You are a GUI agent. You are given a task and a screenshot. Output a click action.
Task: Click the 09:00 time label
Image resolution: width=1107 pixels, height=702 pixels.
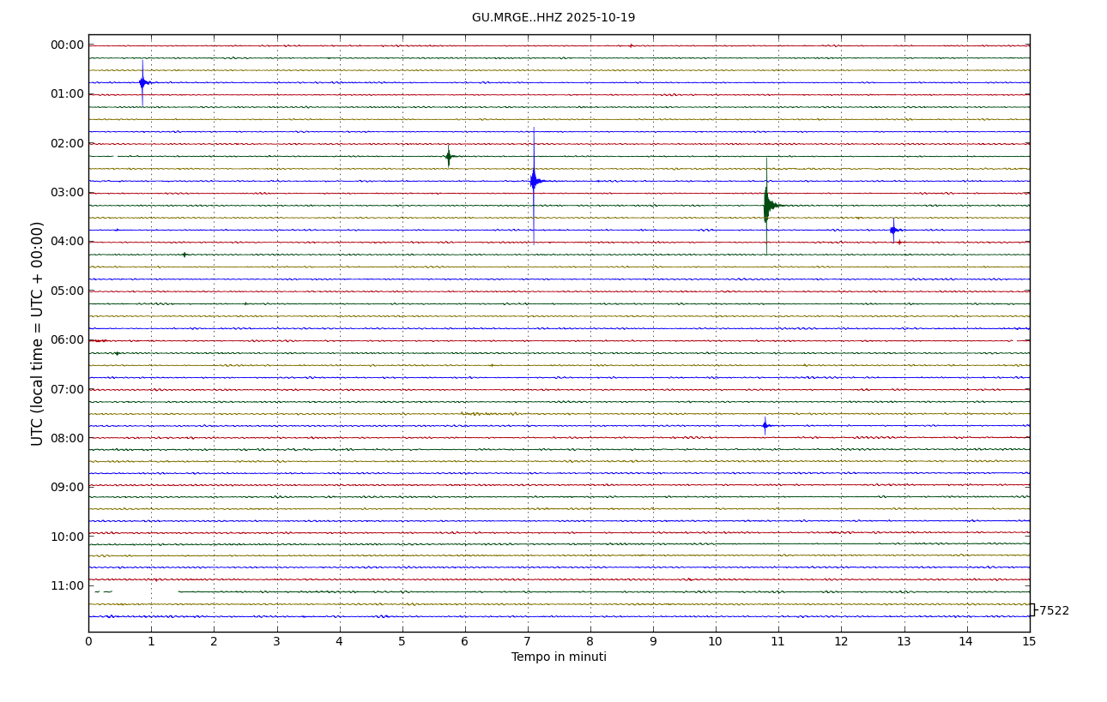(67, 487)
